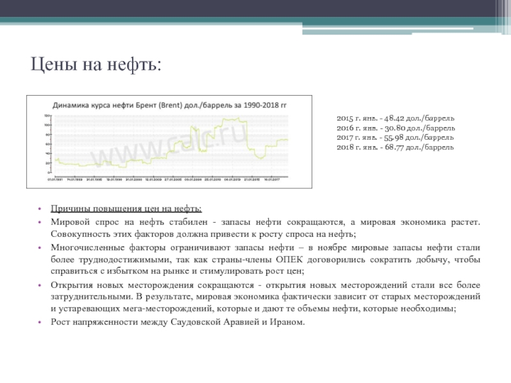Click the slide title "Цены на нефть:"
This screenshot has width=511, height=383.
pyautogui.click(x=96, y=65)
